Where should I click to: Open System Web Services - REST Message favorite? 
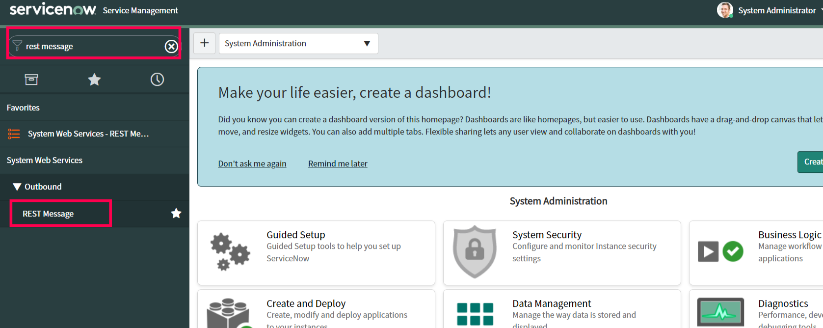point(88,134)
